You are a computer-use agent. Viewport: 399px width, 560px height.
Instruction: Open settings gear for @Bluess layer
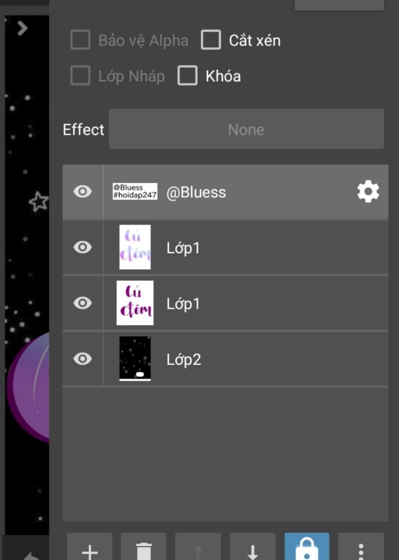(368, 191)
